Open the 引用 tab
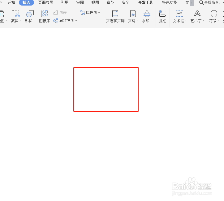Image resolution: width=224 pixels, height=201 pixels. coord(65,2)
